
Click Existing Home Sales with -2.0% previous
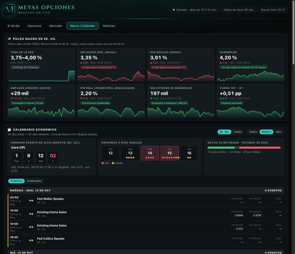tap(146, 227)
